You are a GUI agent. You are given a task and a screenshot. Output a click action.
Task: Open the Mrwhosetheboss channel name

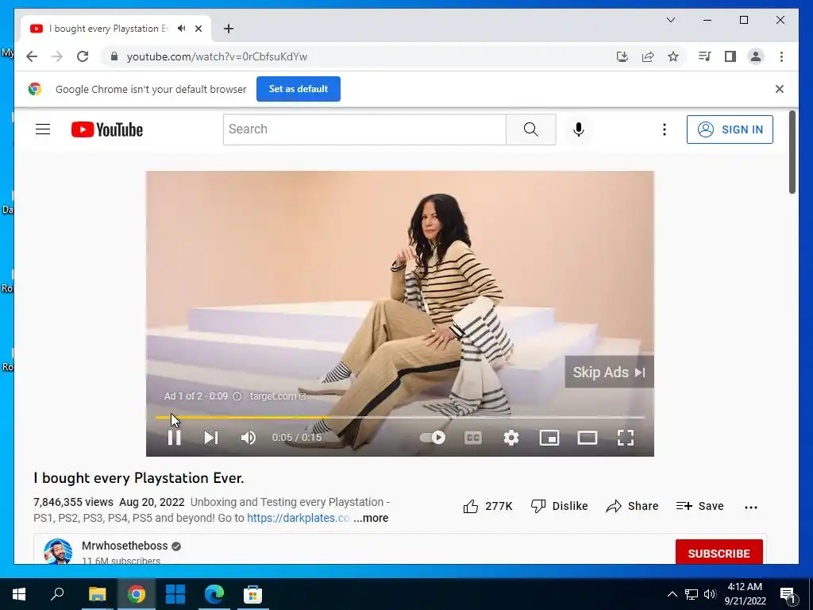125,546
